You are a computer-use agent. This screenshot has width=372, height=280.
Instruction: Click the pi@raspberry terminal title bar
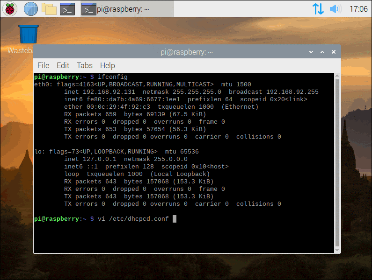pyautogui.click(x=187, y=52)
